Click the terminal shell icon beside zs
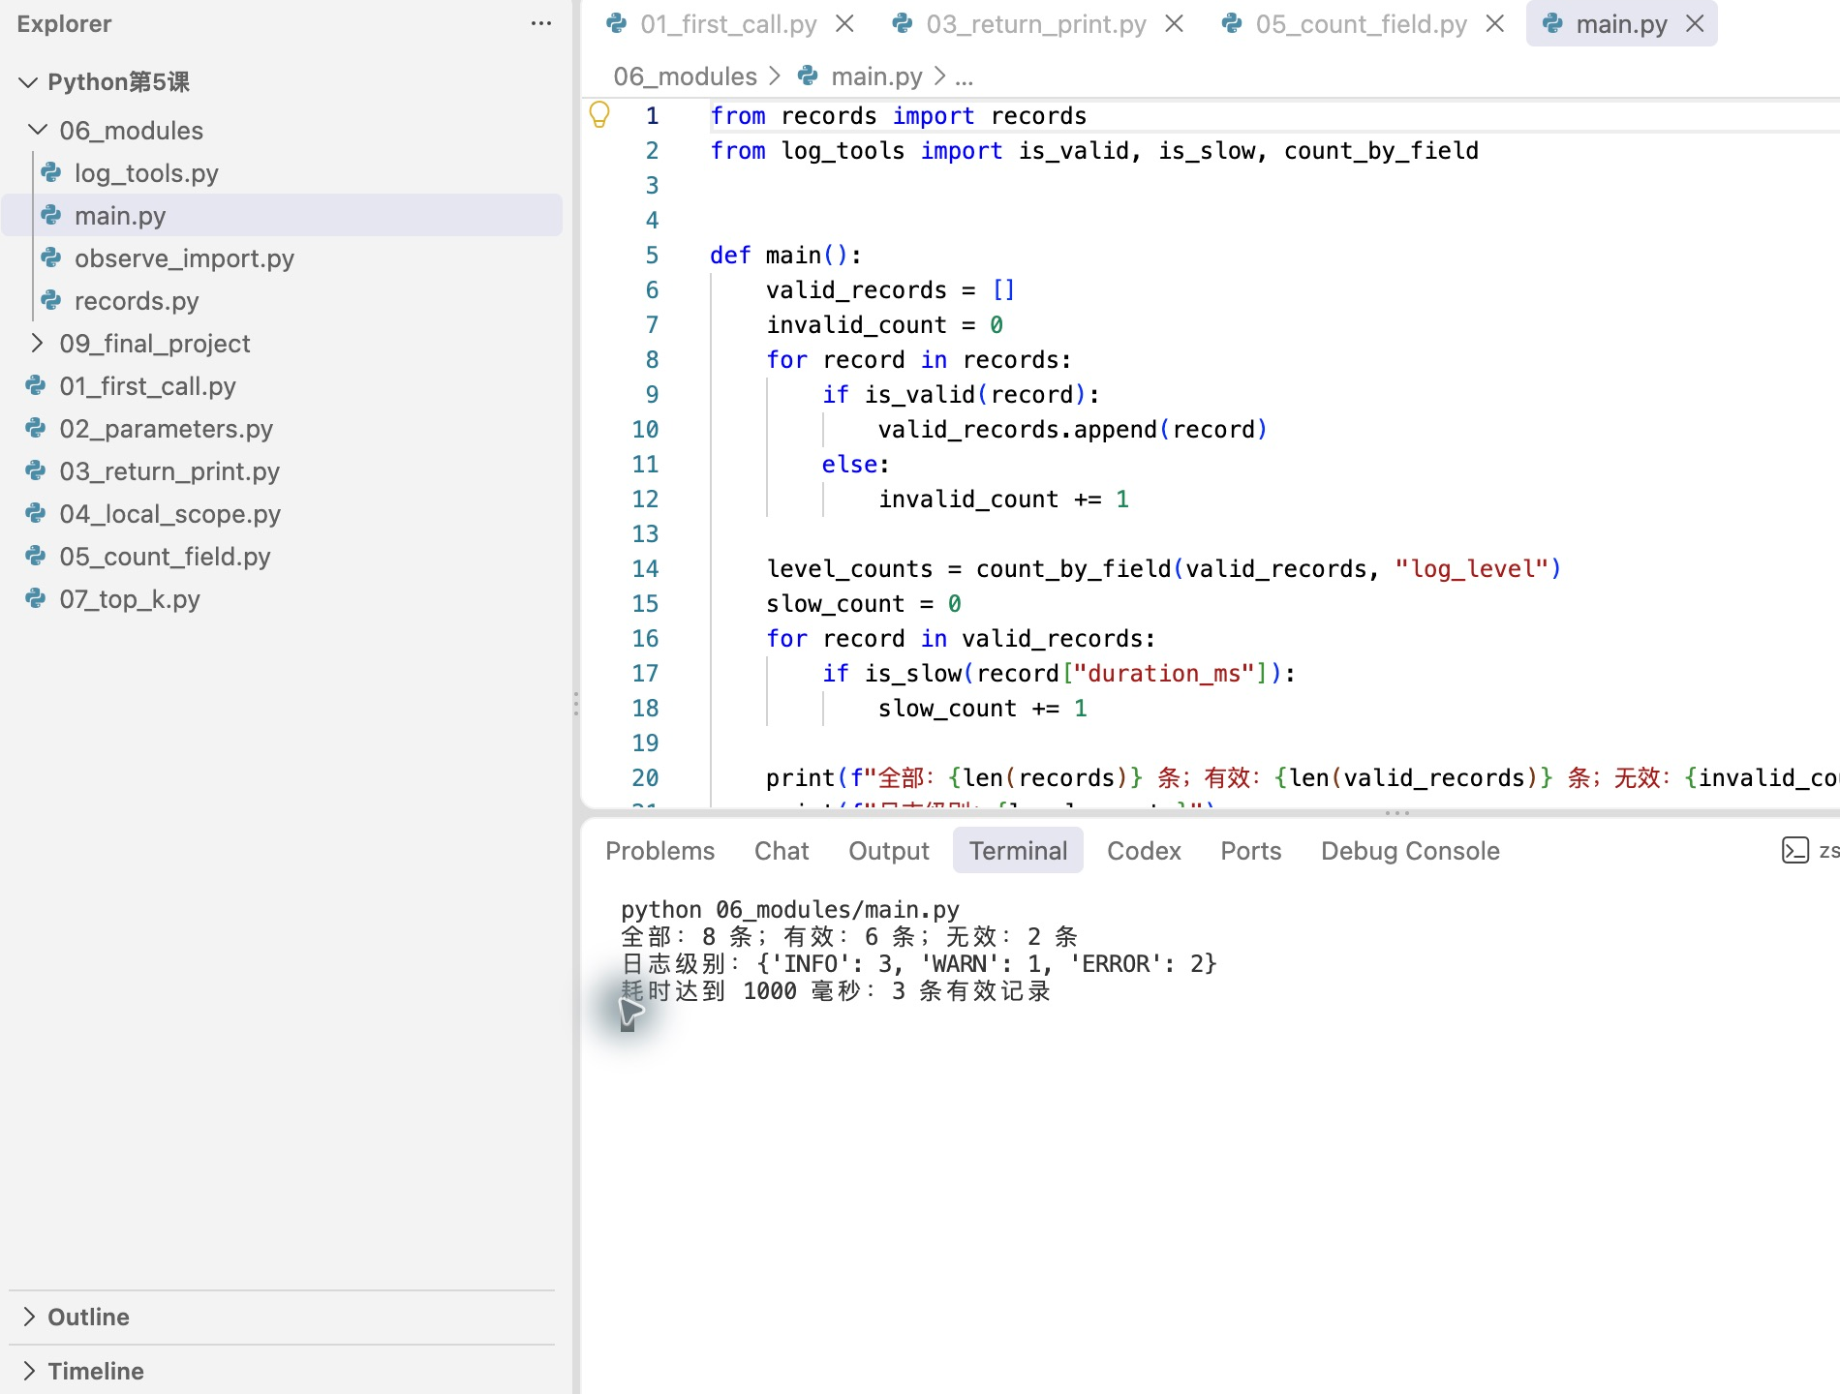 [x=1794, y=850]
